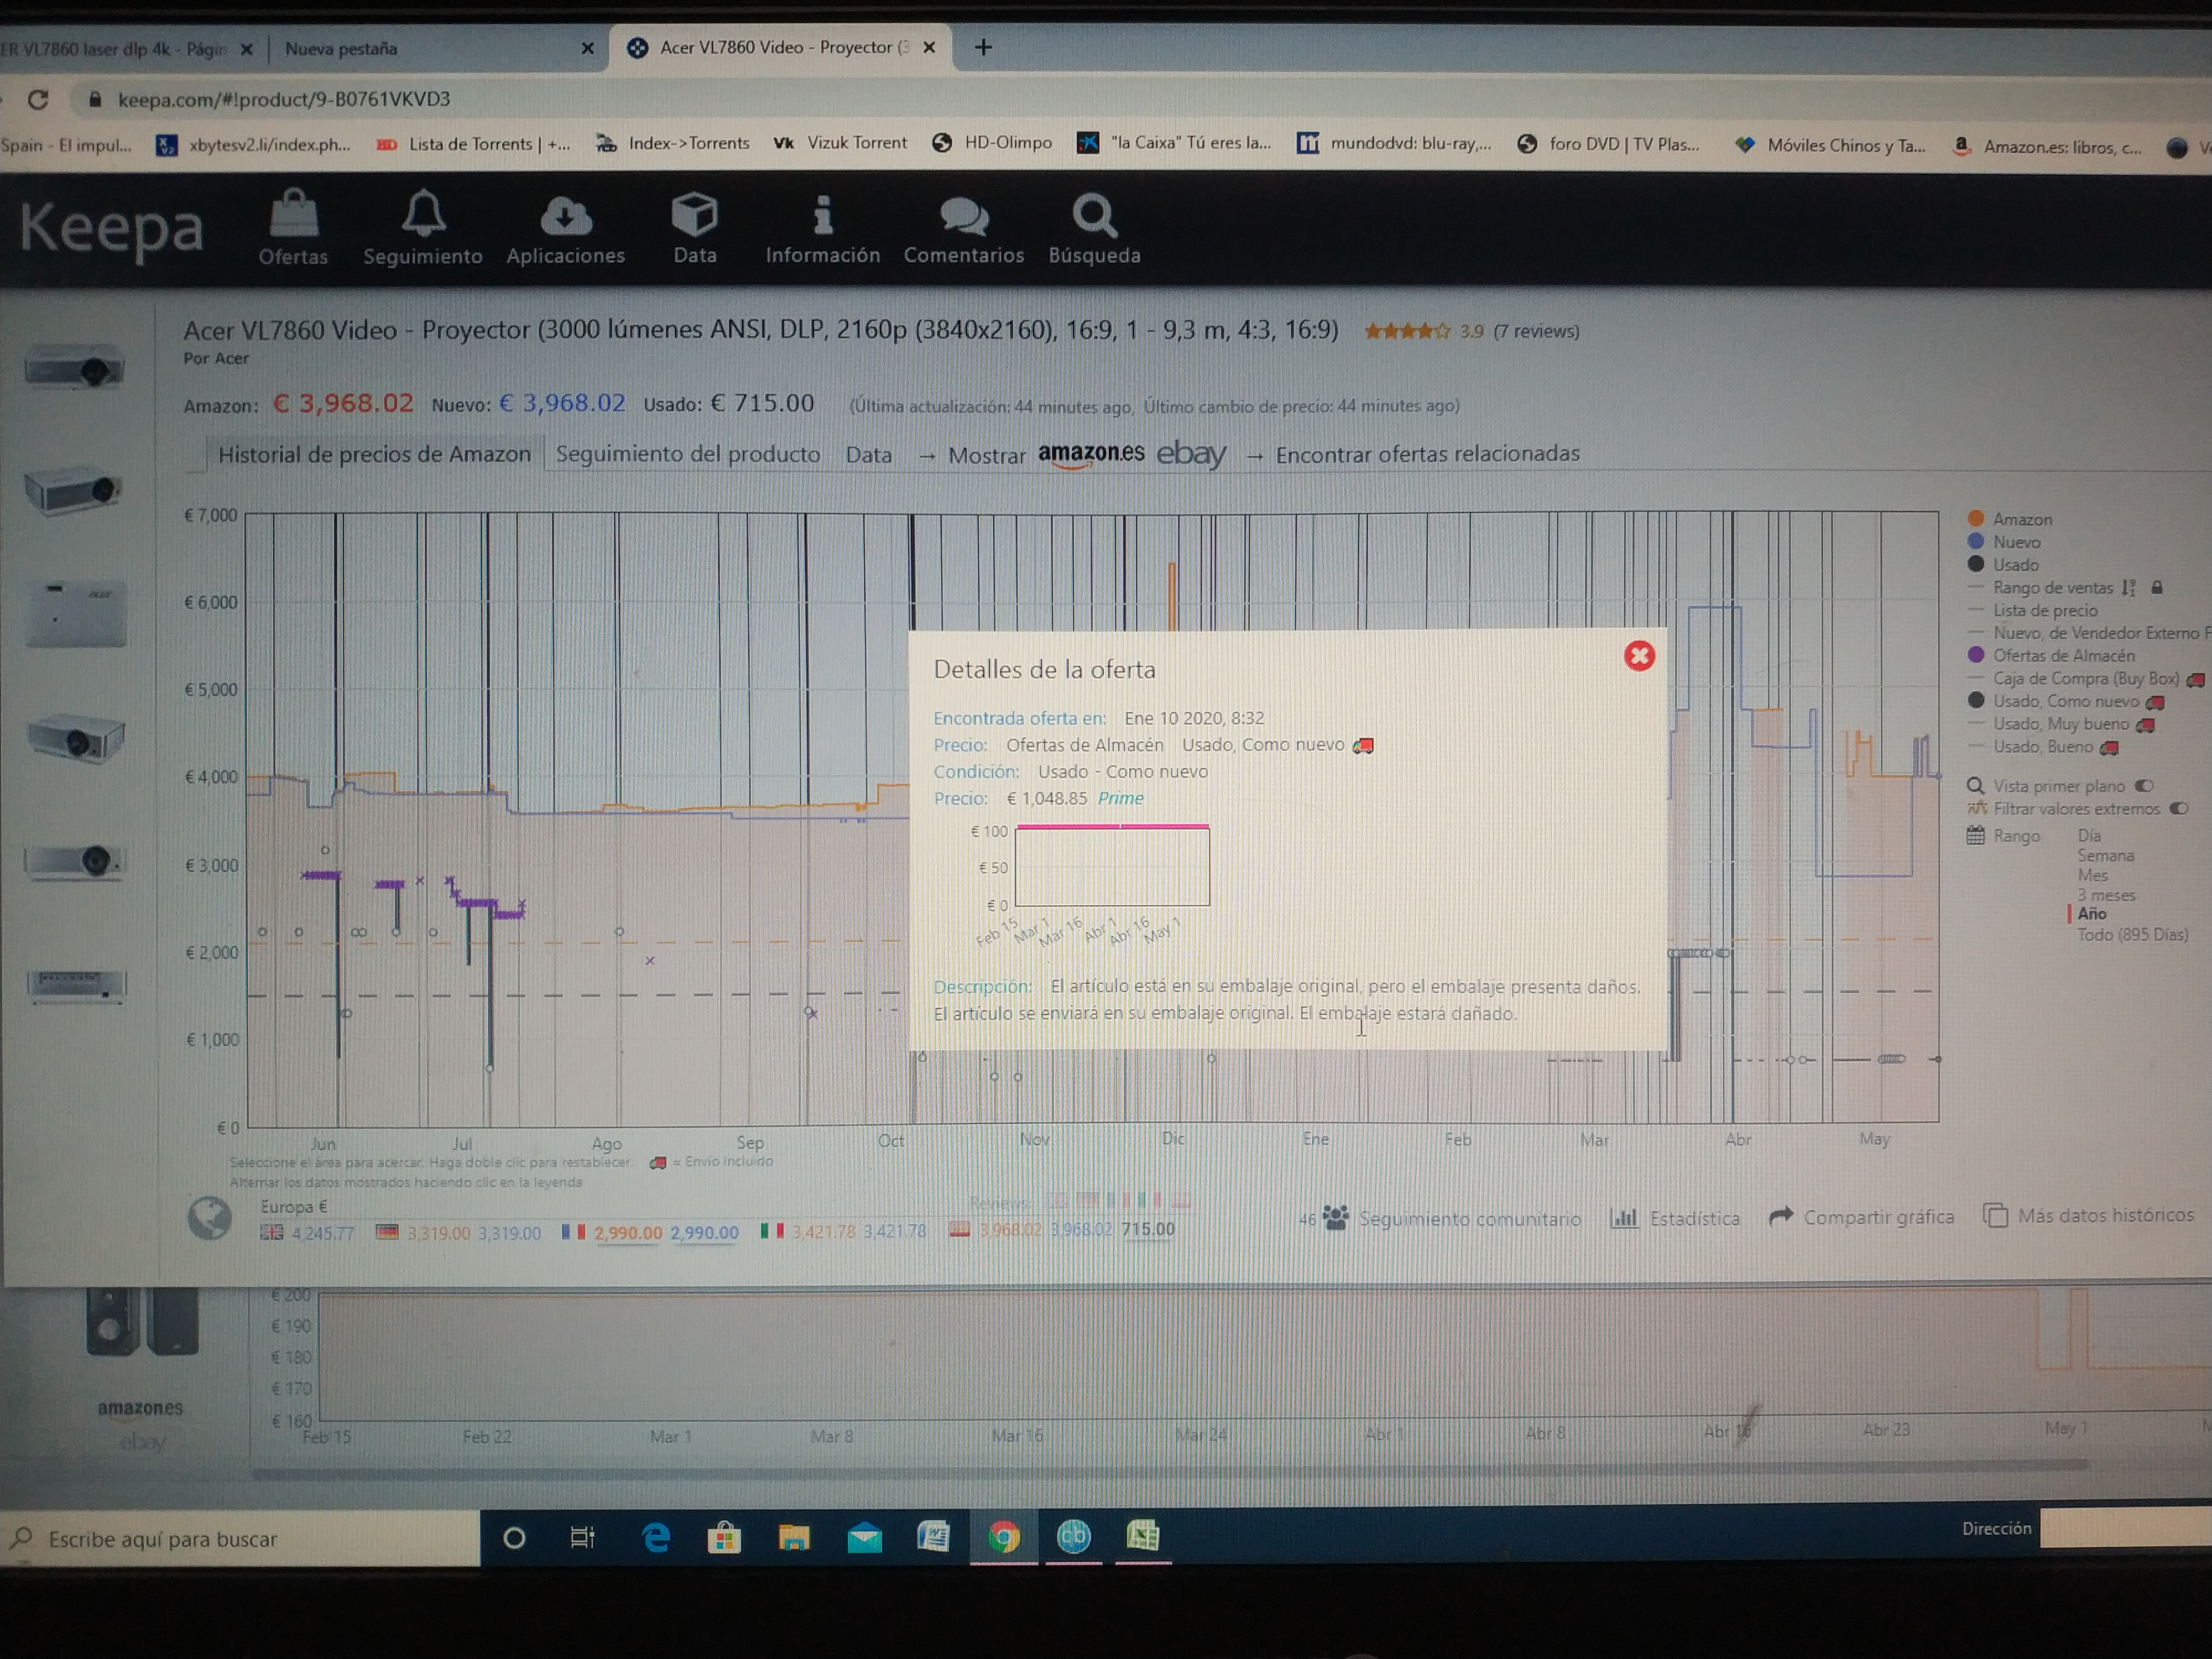Screen dimensions: 2212x1659
Task: Select the 3 meses range option
Action: (2106, 895)
